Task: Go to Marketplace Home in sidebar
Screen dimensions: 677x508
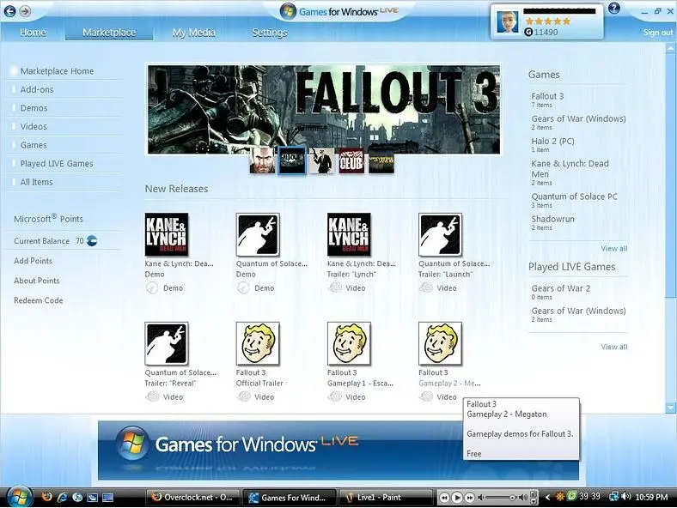Action: click(57, 71)
